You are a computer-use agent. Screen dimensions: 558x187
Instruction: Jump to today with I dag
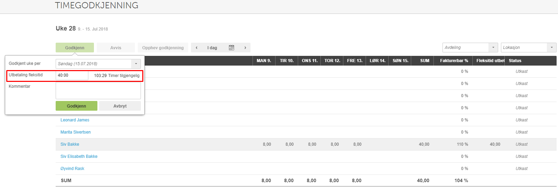[x=212, y=48]
